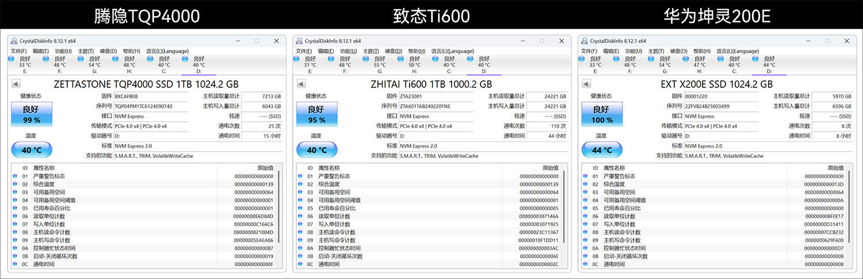Click status orb of attribute 09 in X200E list

(x=586, y=241)
